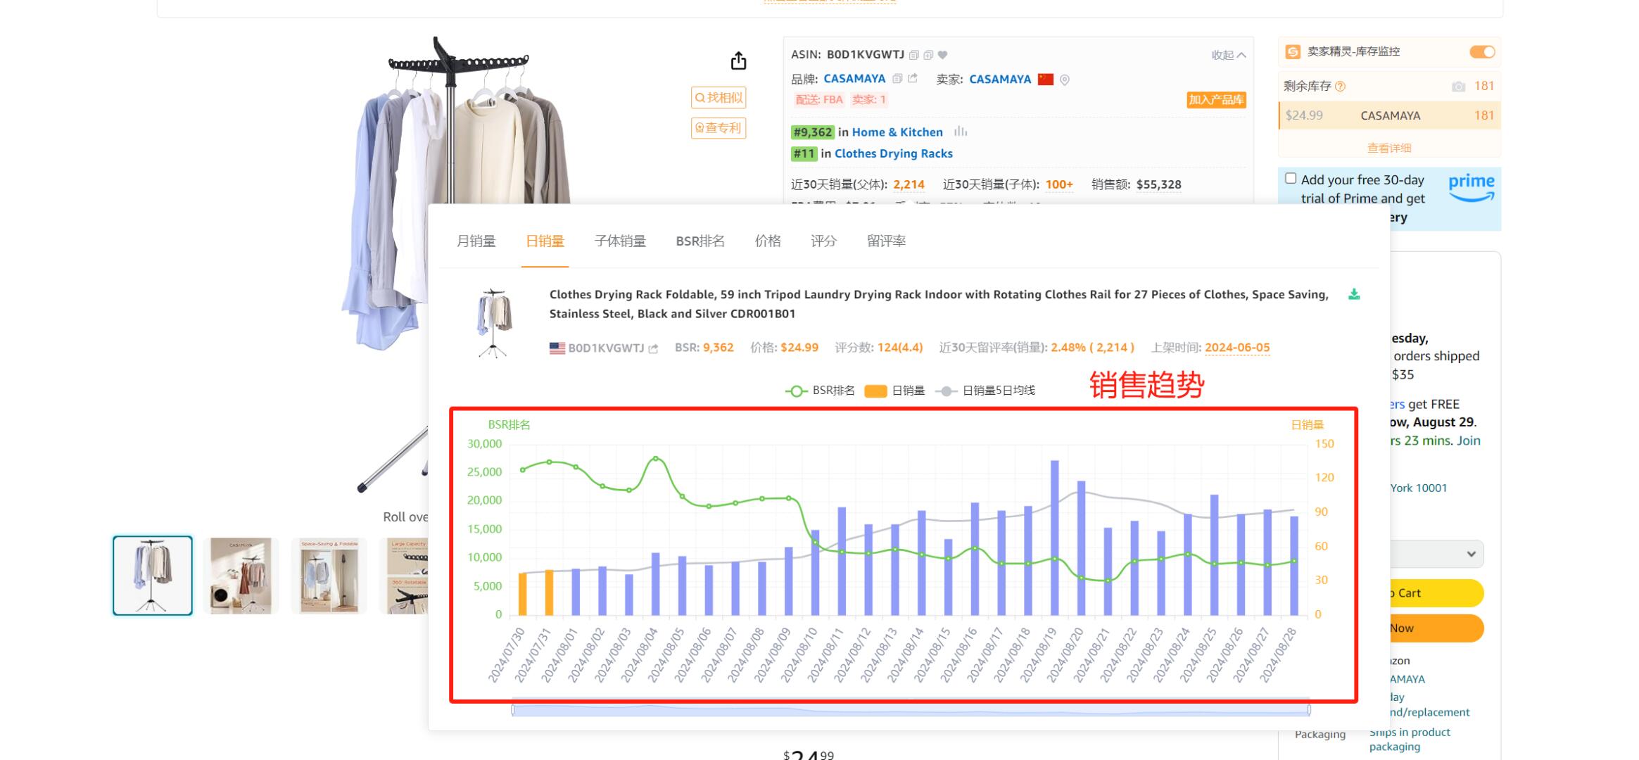Copy the brand name CASAMAYA via copy icon
1639x760 pixels.
pyautogui.click(x=897, y=79)
